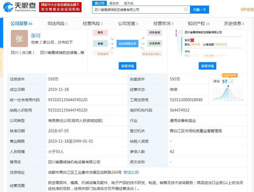Click 查看详情 under the relation diagram
The width and height of the screenshot is (254, 192).
128,66
